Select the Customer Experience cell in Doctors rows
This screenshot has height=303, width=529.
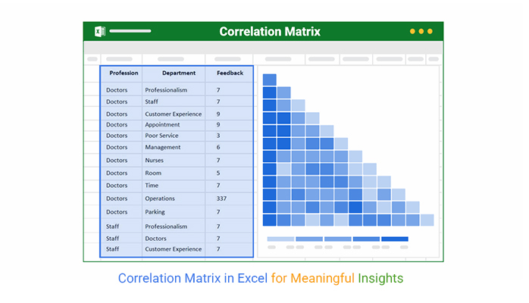tap(173, 114)
